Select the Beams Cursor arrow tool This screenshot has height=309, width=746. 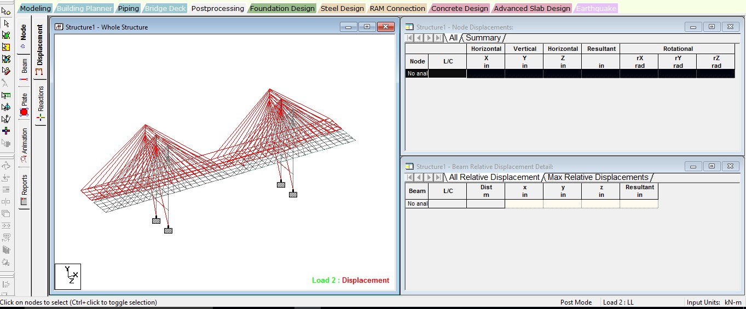[6, 23]
